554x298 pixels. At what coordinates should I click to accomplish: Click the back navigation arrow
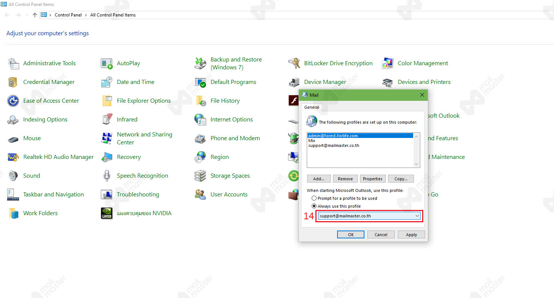[7, 15]
